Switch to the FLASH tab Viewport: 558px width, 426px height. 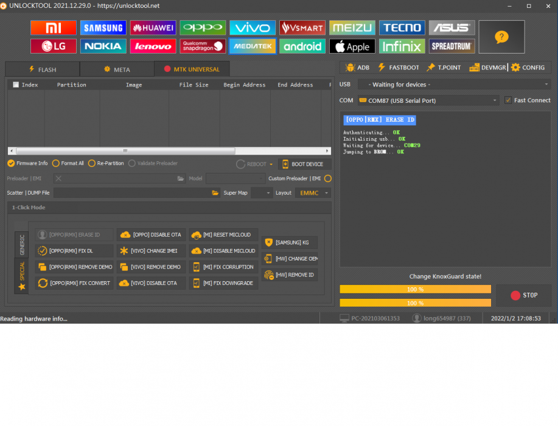(x=43, y=69)
